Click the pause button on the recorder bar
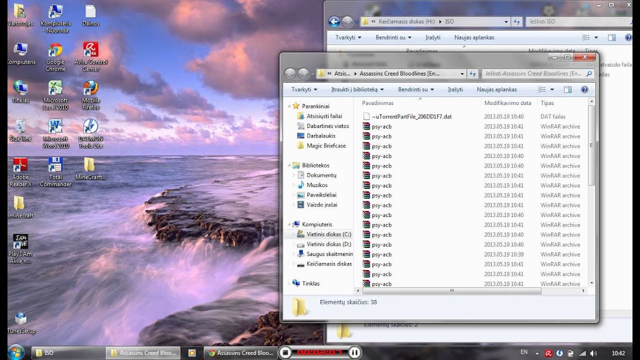Screen dimensions: 640x360 coord(354,352)
